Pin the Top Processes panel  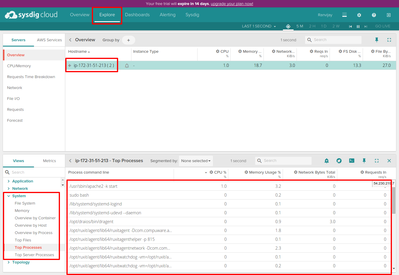pos(364,161)
